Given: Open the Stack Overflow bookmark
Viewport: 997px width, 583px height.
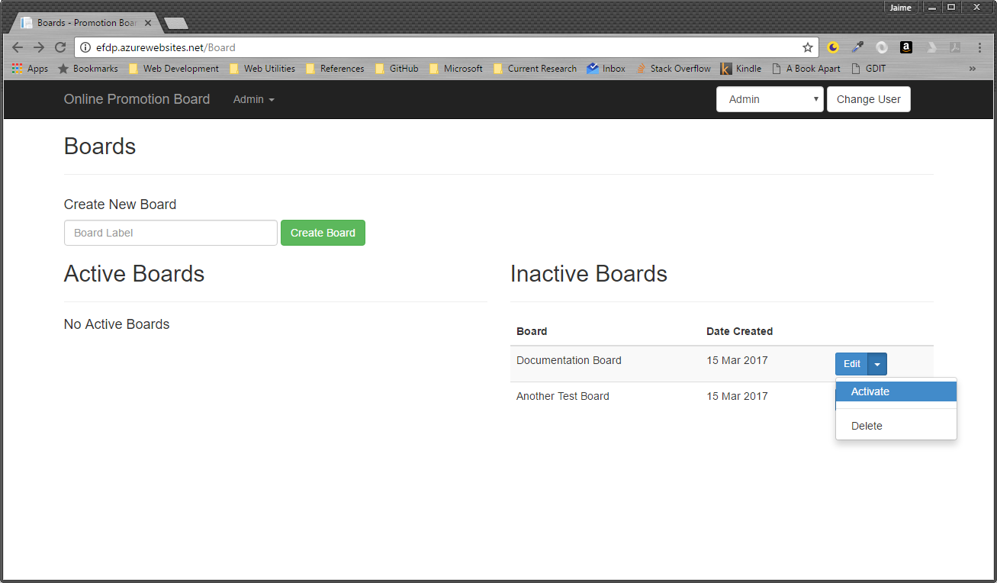Looking at the screenshot, I should (674, 69).
